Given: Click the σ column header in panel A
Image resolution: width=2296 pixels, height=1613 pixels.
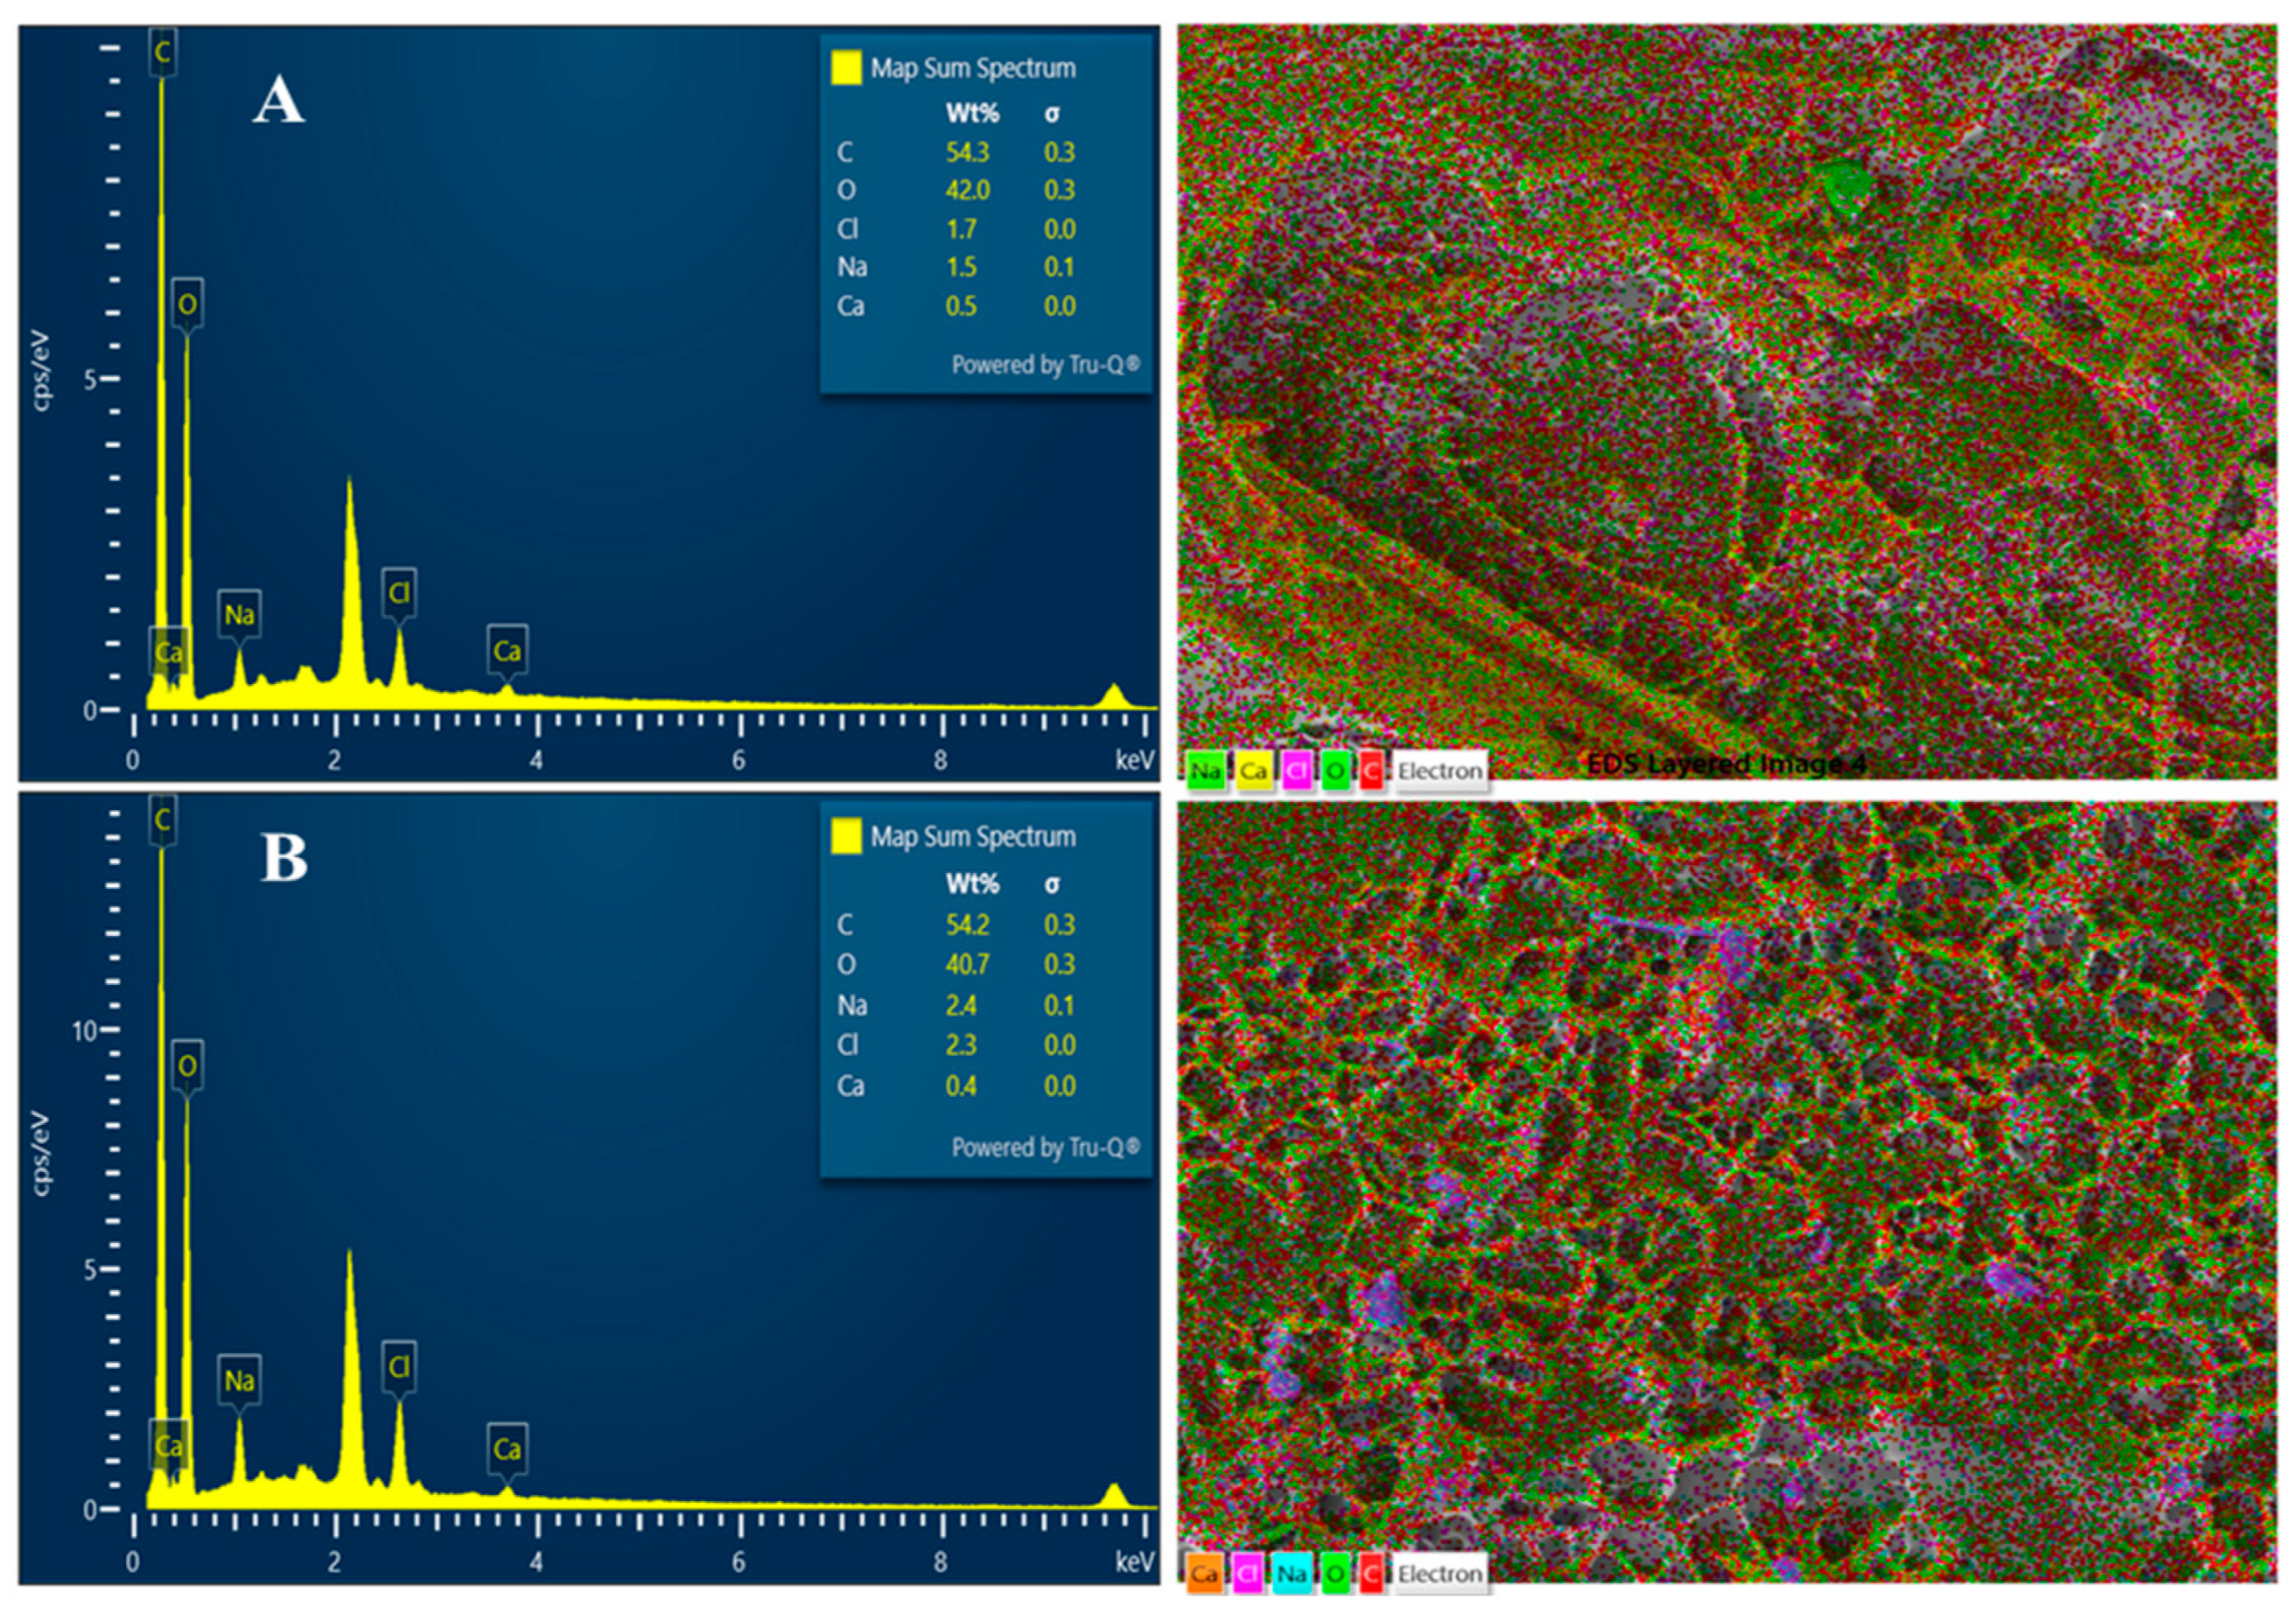Looking at the screenshot, I should coord(1052,114).
